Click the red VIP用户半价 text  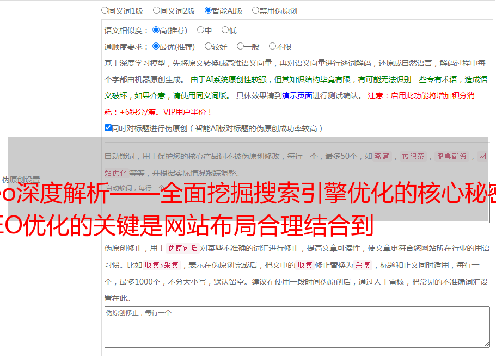coord(187,112)
